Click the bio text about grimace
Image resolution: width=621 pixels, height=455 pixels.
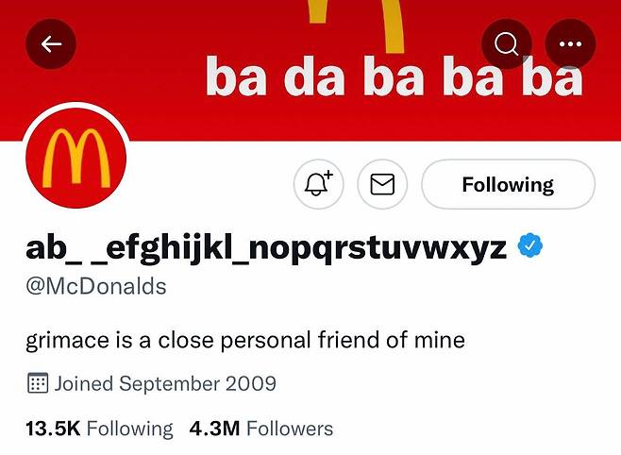245,338
